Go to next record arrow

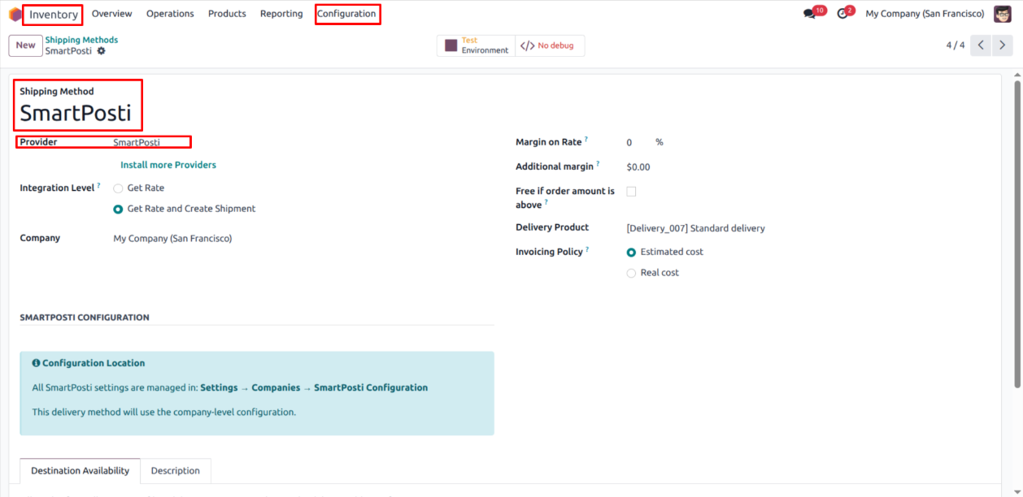pos(1003,45)
